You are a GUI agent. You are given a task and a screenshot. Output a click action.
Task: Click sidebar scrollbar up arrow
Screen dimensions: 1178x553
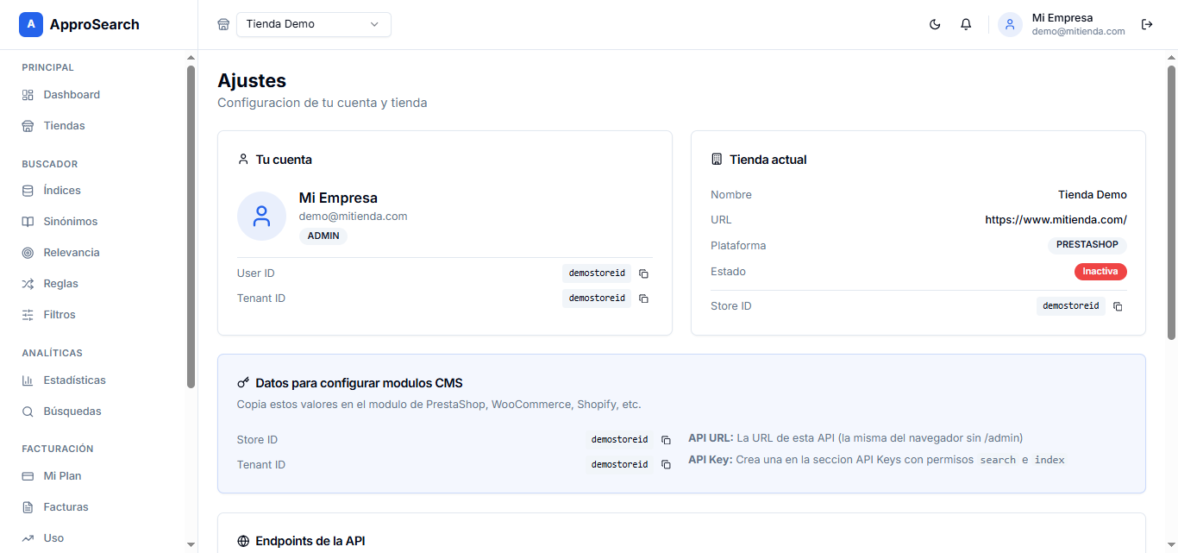point(191,58)
